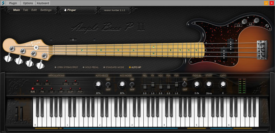Click the output jack on the bass body
275x133 pixels.
click(267, 26)
